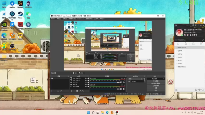Open Mic/Aux audio settings gear
Image resolution: width=205 pixels, height=115 pixels.
pos(124,82)
